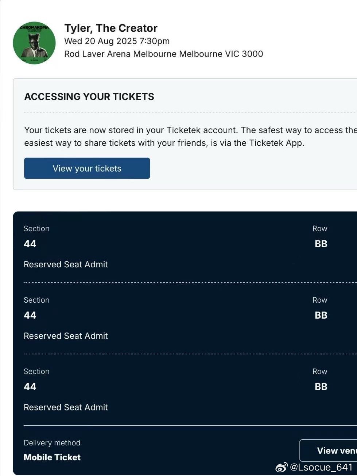Open the View venue button
This screenshot has height=476, width=357.
point(328,451)
